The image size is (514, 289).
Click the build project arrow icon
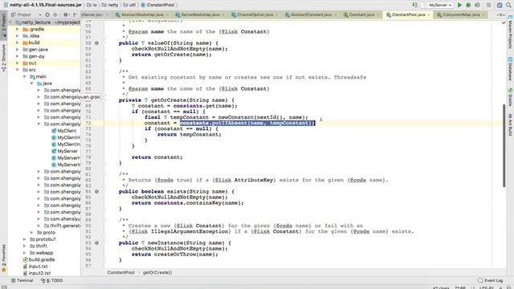(x=414, y=5)
